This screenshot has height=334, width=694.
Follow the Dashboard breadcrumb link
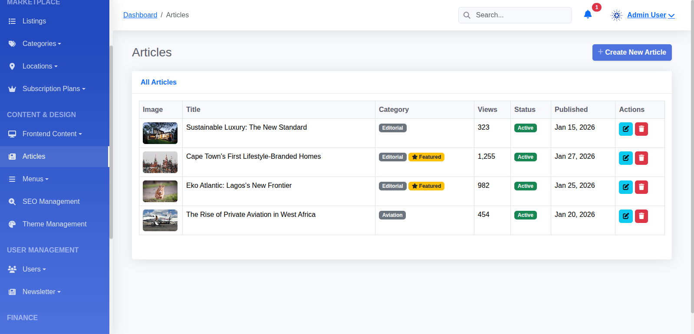point(140,15)
